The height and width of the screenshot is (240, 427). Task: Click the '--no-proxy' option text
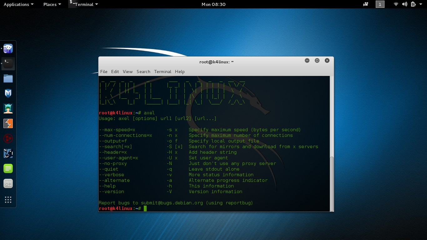coord(113,163)
